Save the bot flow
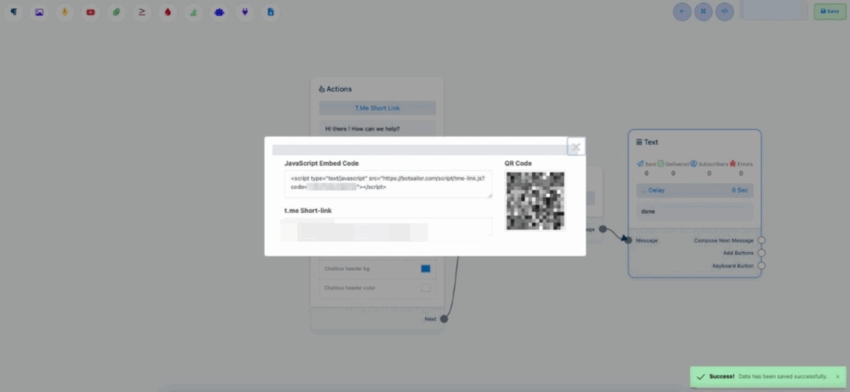Image resolution: width=850 pixels, height=392 pixels. pyautogui.click(x=829, y=12)
